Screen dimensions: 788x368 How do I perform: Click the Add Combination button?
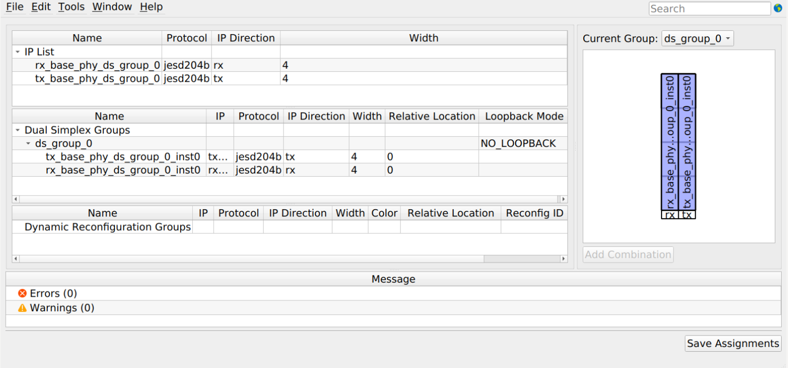click(628, 255)
